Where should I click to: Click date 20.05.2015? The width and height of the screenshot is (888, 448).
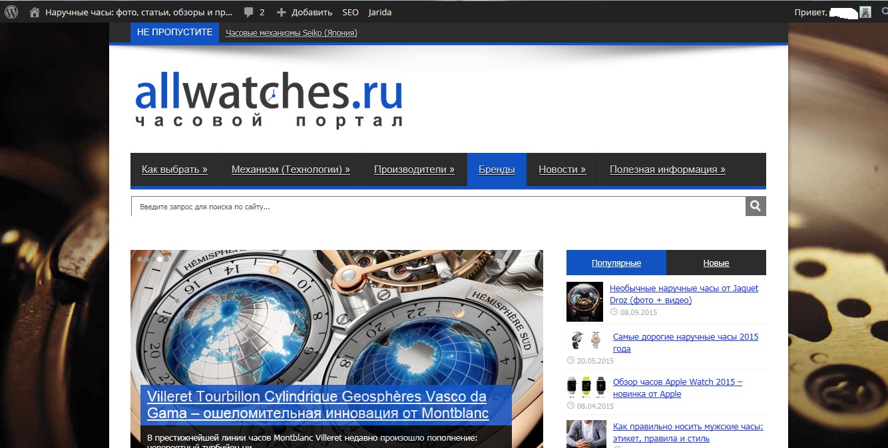(x=595, y=361)
